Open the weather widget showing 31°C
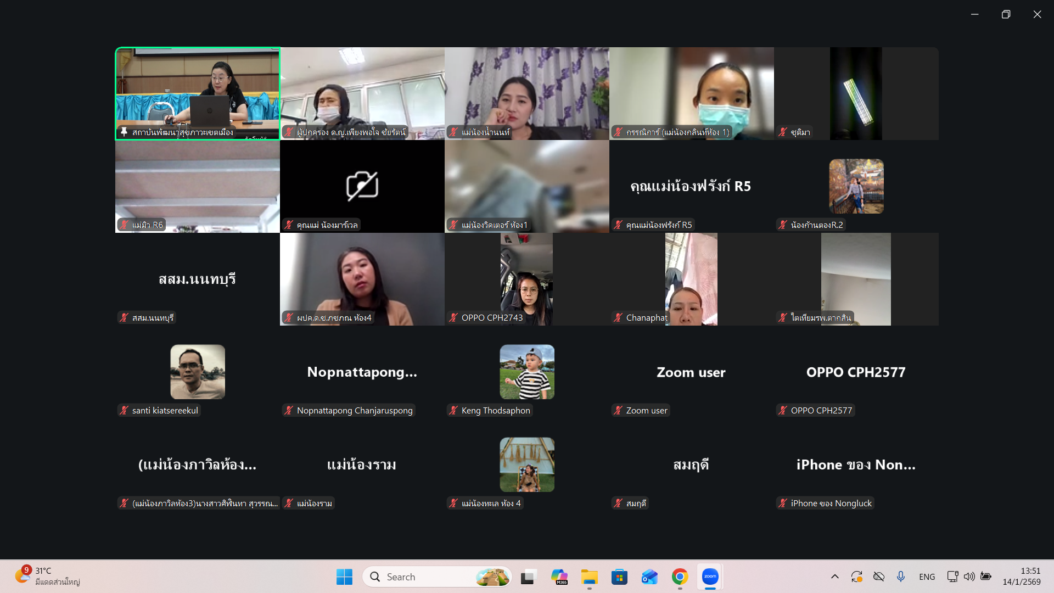Image resolution: width=1054 pixels, height=593 pixels. coord(47,577)
